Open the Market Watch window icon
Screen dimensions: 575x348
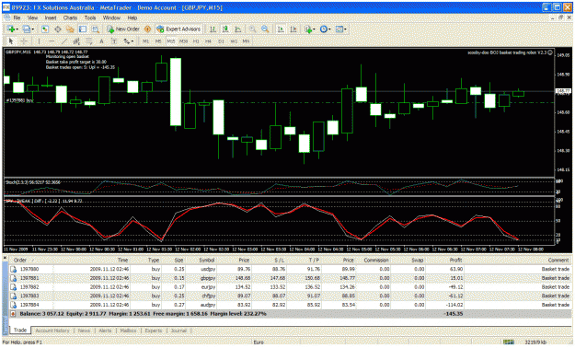point(45,29)
